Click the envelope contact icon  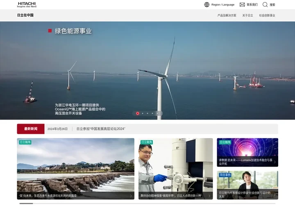tap(242, 5)
